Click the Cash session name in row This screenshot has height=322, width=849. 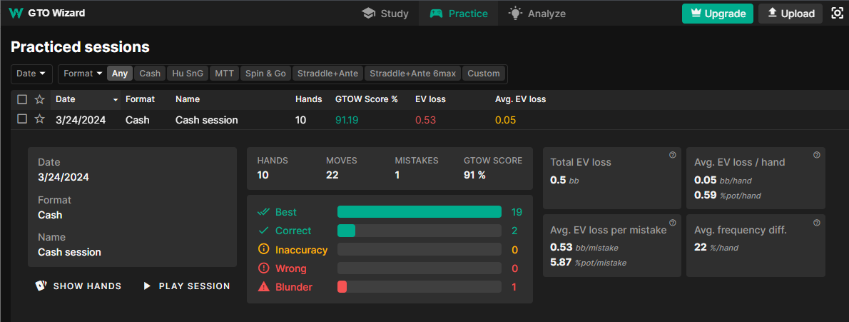pos(207,120)
